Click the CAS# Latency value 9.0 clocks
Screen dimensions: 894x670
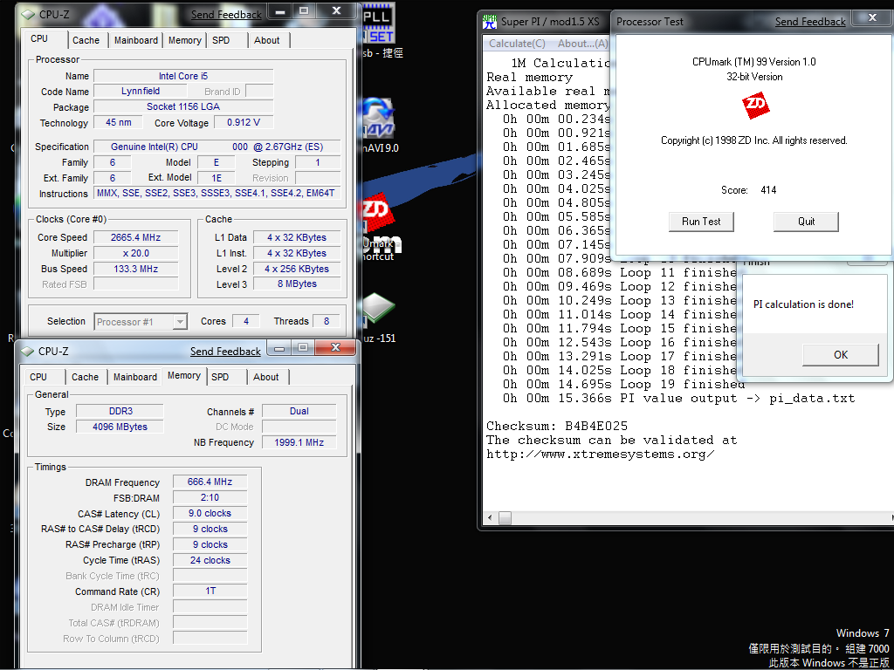(210, 513)
